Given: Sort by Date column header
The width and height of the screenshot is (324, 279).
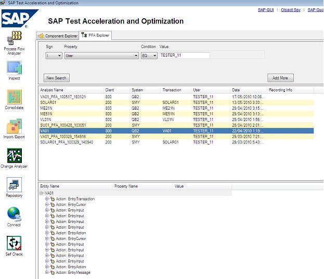Looking at the screenshot, I should coord(249,90).
